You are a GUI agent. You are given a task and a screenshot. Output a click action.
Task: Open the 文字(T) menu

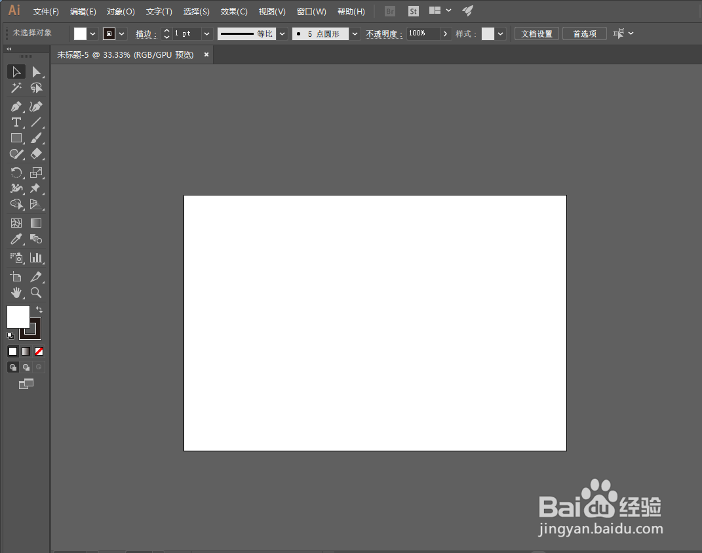[159, 11]
